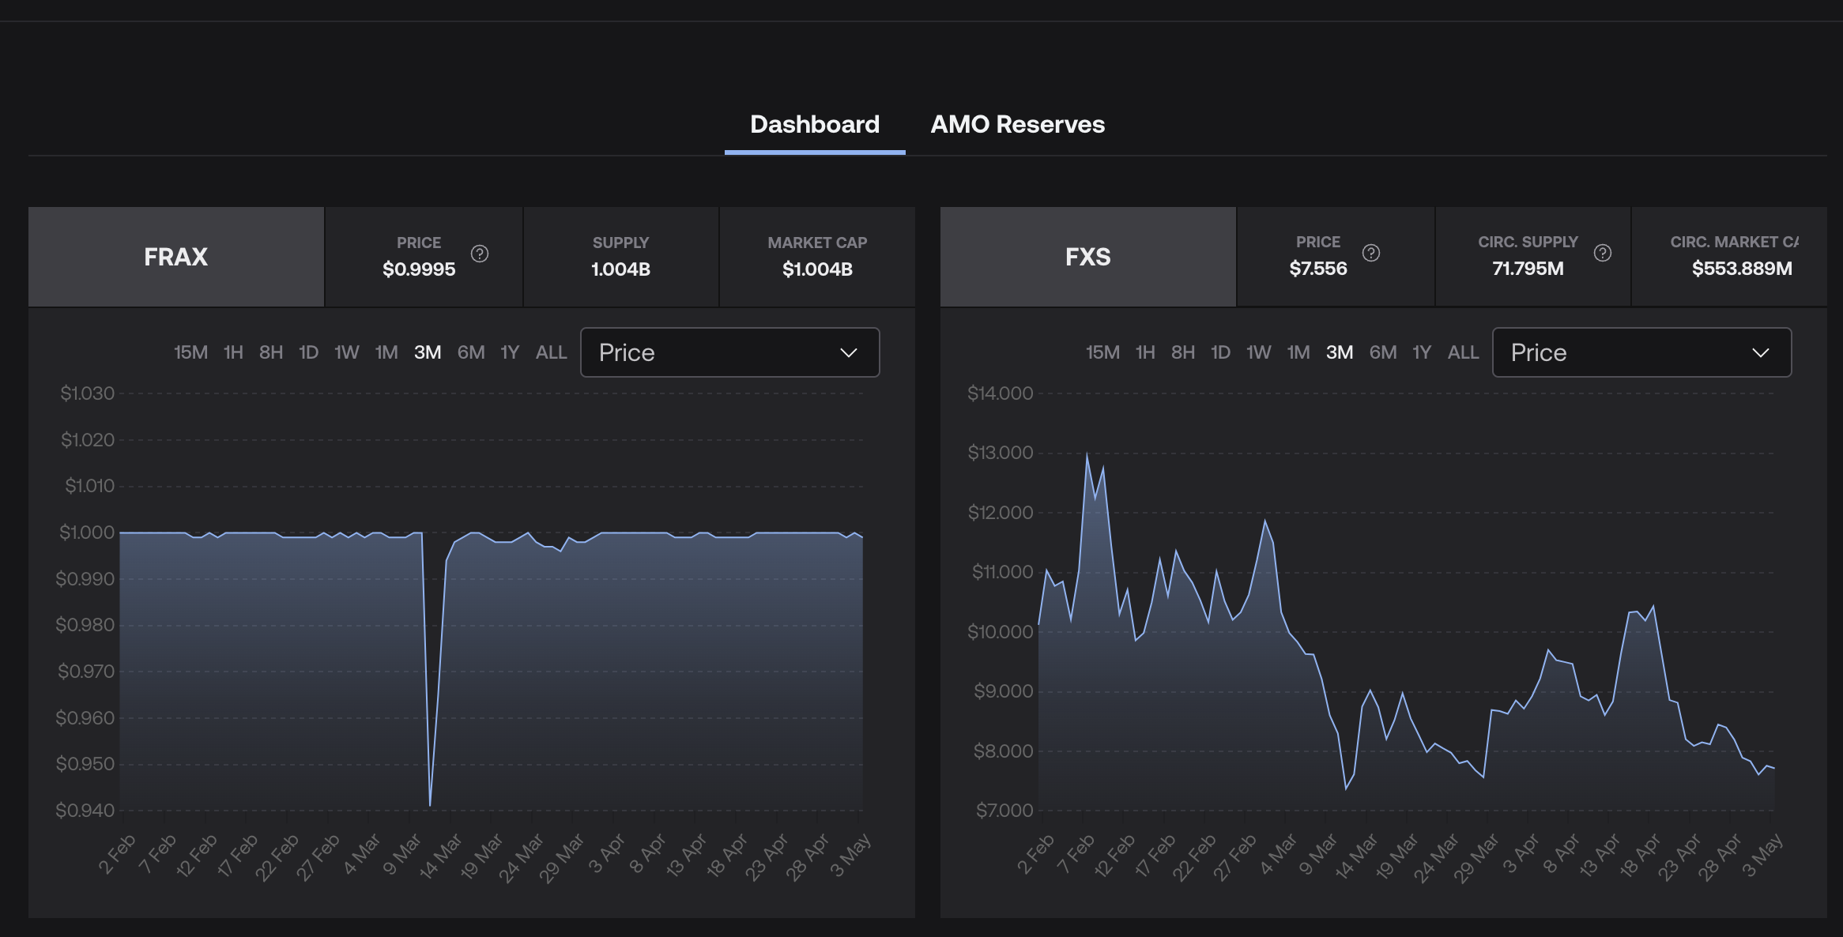
Task: Select 3M range on FRAX chart
Action: [x=428, y=352]
